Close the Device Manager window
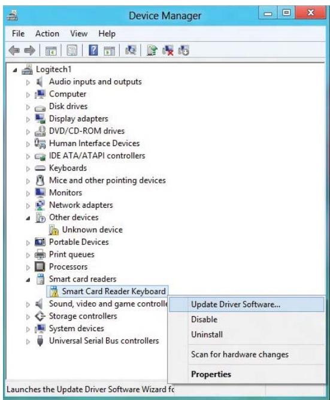 pos(311,13)
